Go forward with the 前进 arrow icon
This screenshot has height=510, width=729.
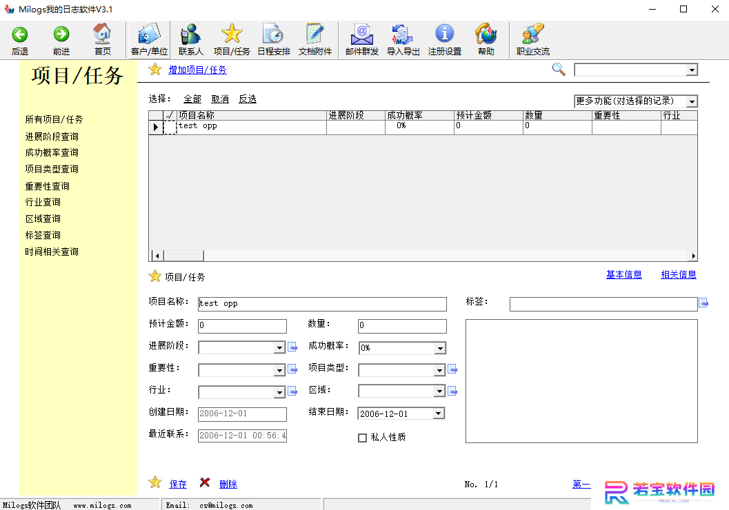click(61, 34)
